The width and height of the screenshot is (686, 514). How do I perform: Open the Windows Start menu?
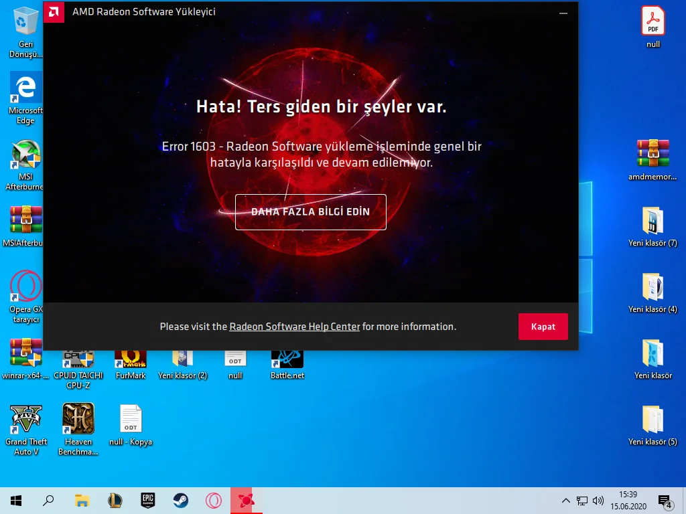16,501
